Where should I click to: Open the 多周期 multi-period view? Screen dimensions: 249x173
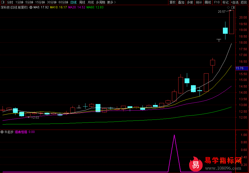click(x=100, y=2)
